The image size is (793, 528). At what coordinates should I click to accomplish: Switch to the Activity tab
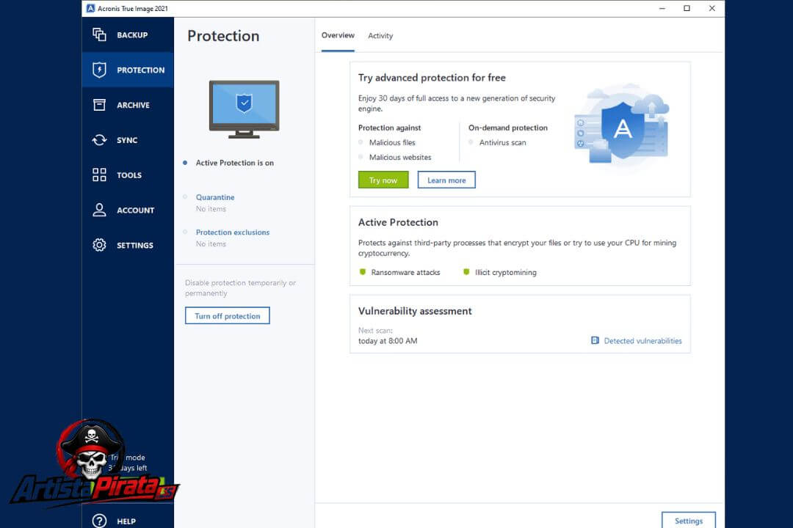point(380,36)
